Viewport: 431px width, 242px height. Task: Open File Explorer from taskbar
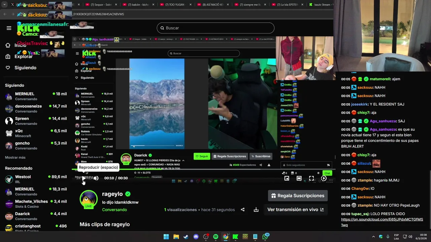click(x=176, y=237)
